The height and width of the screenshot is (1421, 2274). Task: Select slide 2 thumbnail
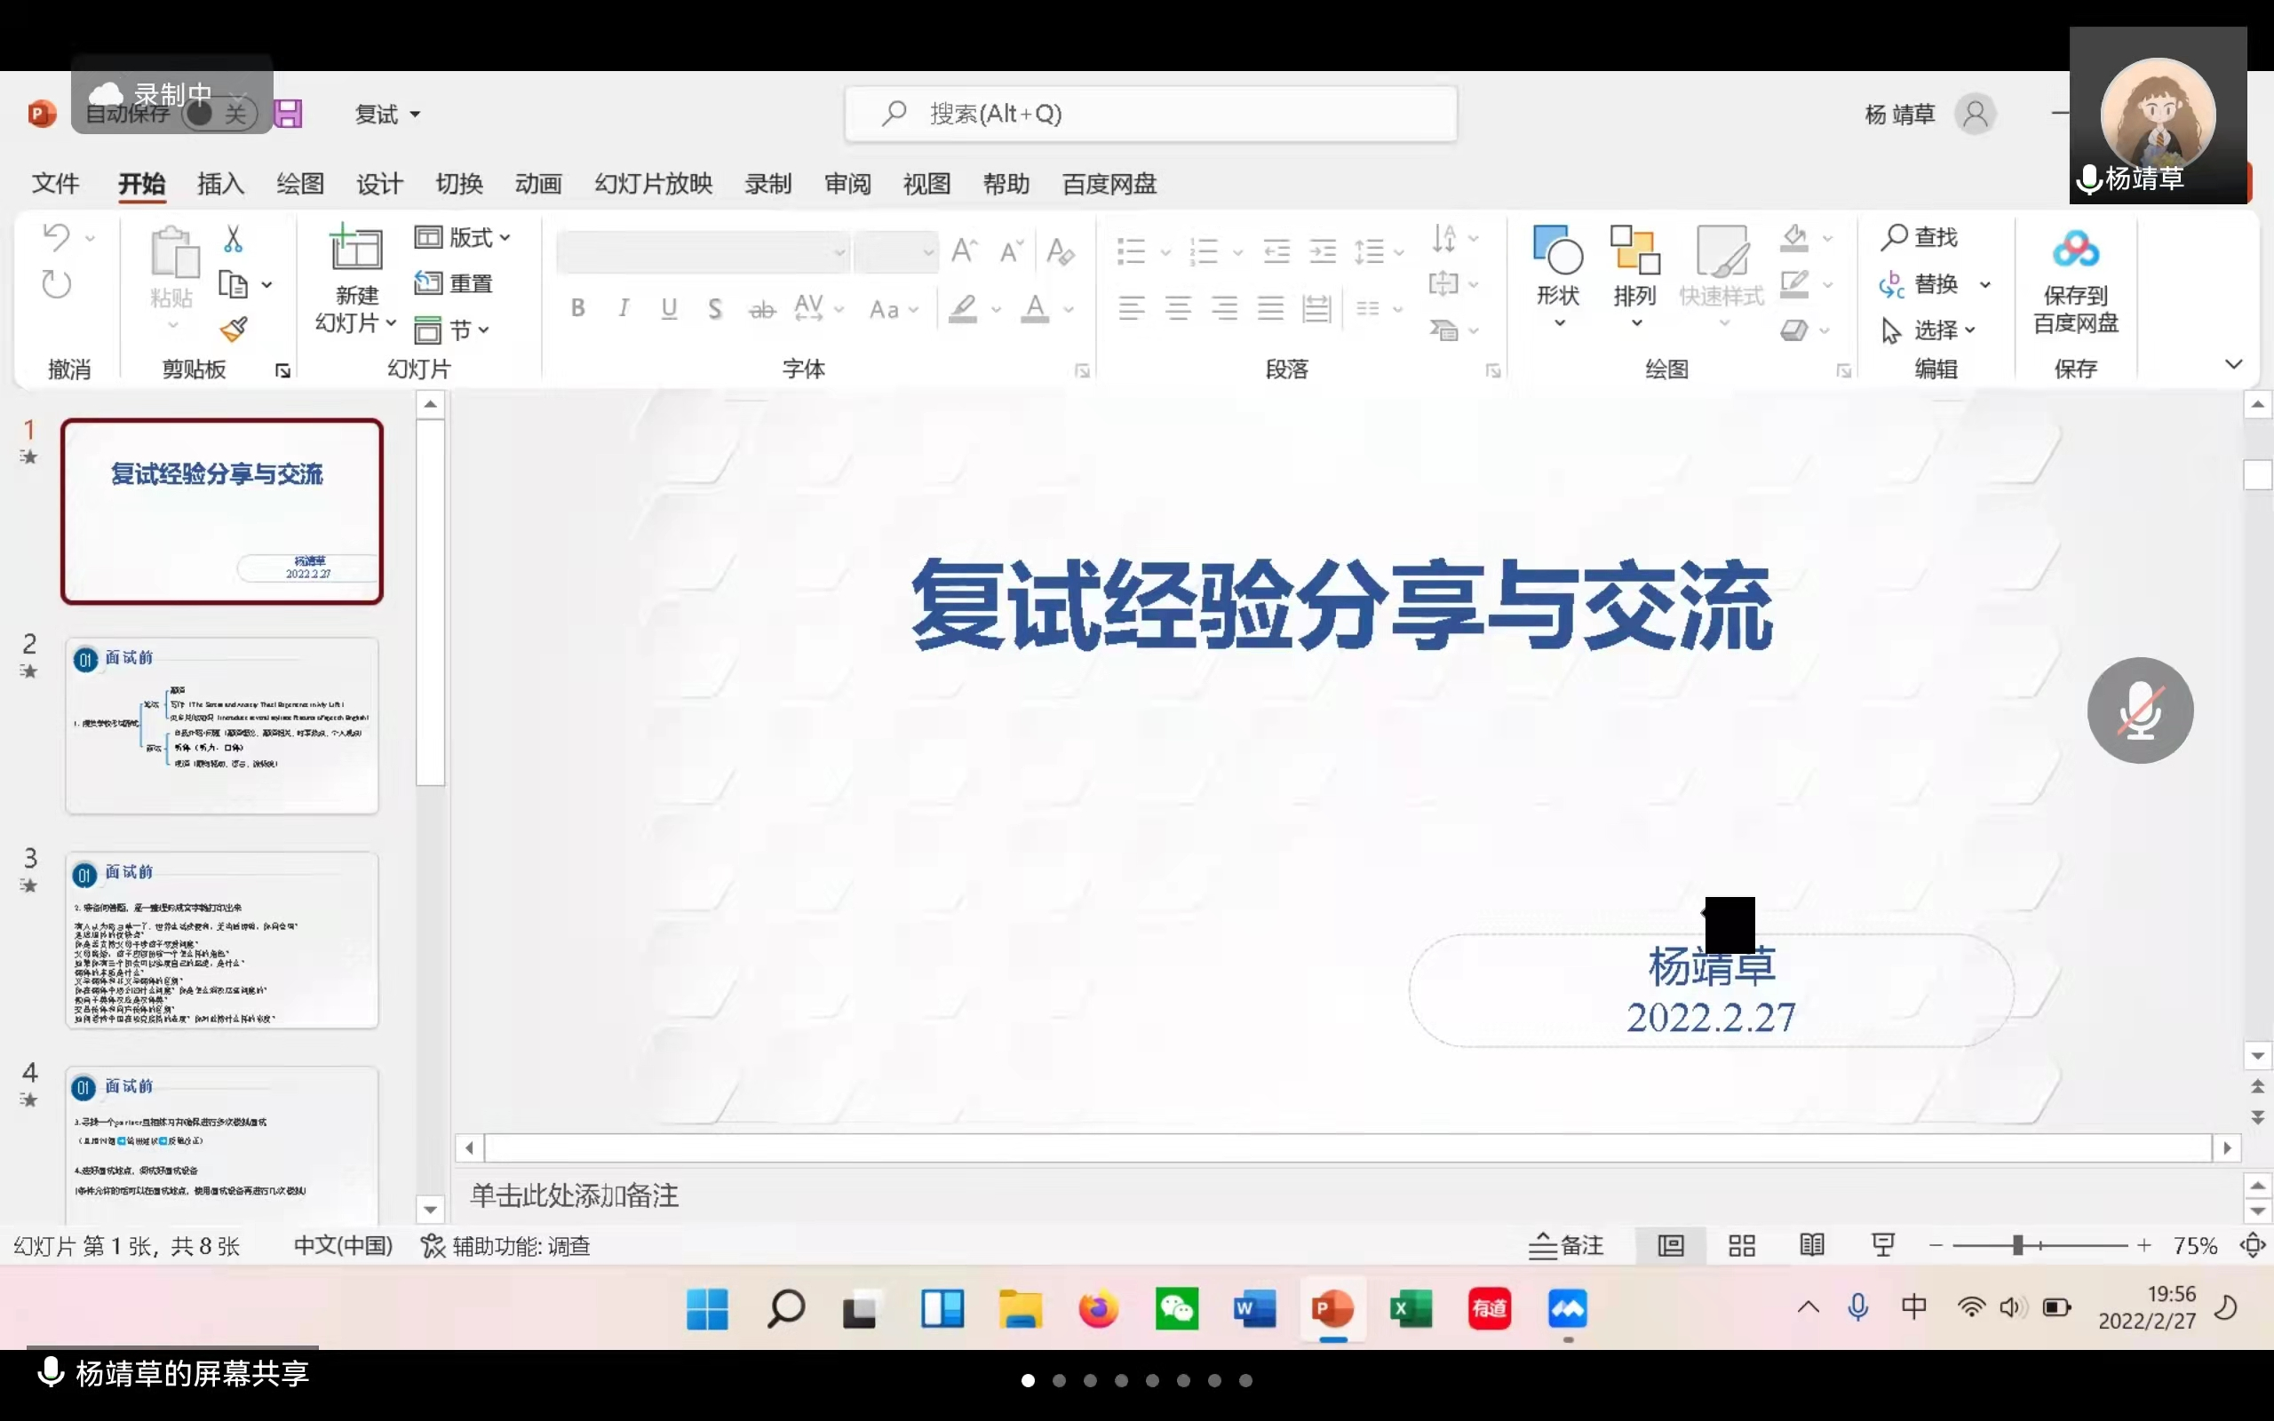click(222, 726)
